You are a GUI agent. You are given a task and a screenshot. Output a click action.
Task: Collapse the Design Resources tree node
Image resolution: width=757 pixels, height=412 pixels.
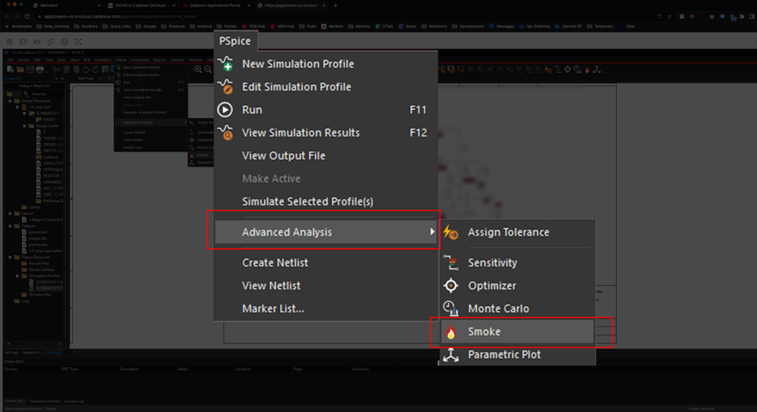10,101
